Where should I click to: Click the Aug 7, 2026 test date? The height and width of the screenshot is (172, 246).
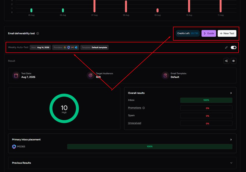[28, 77]
